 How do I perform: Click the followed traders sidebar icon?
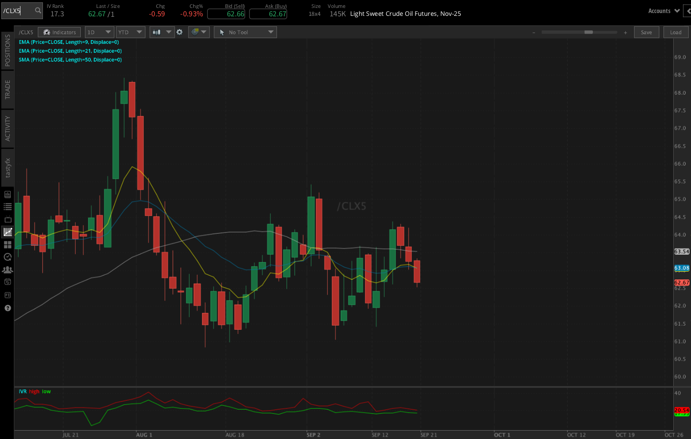[7, 270]
